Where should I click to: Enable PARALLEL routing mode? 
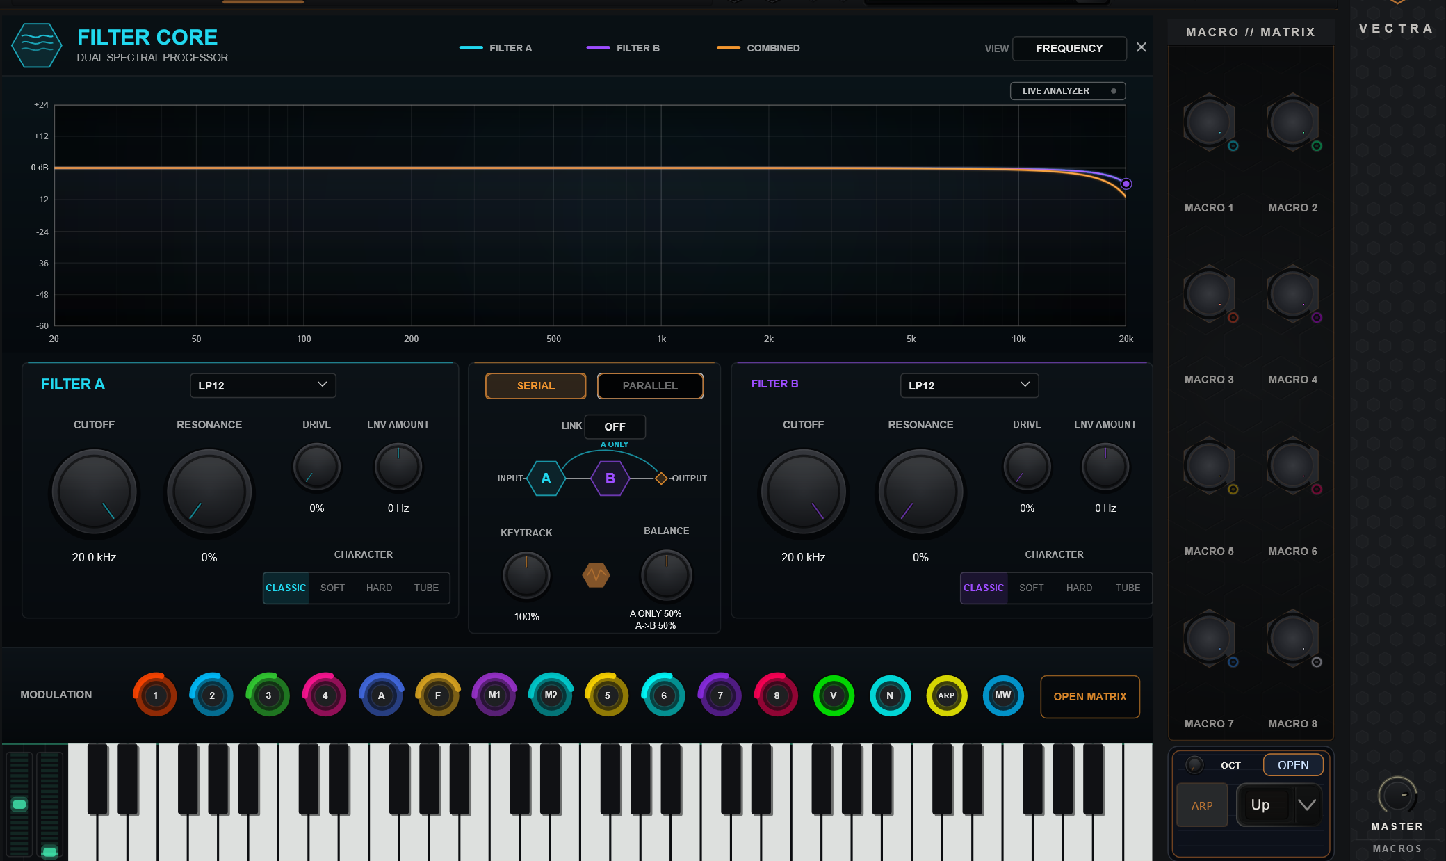point(650,385)
